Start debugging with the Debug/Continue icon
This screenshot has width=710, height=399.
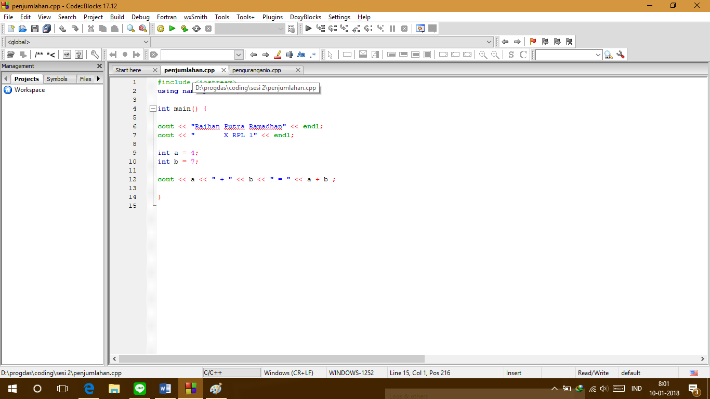tap(308, 29)
